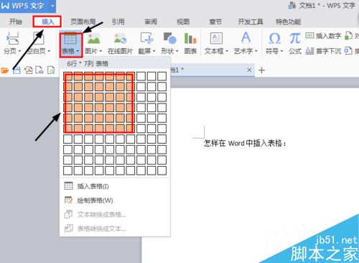Switch to the 视图 tab
359x263 pixels.
tap(183, 22)
